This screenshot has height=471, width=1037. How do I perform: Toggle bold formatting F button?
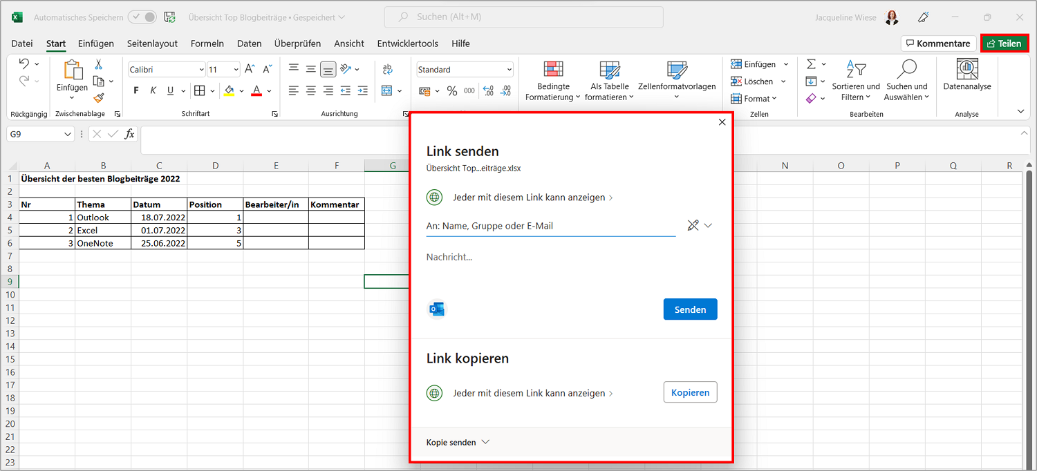(x=136, y=90)
